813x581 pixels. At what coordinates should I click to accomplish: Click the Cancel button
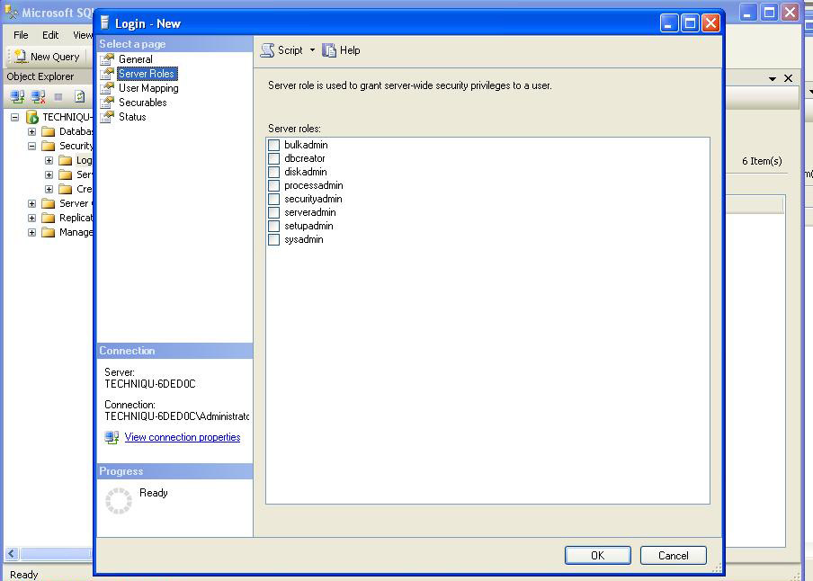click(673, 556)
